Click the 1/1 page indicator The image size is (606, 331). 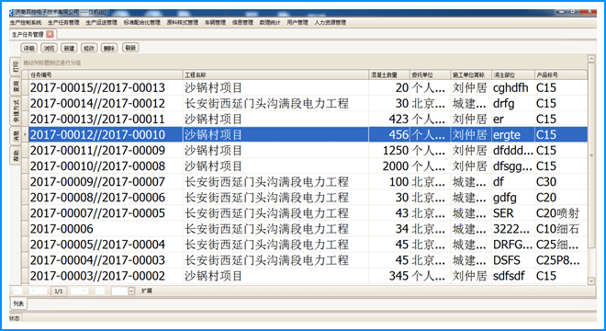click(59, 291)
